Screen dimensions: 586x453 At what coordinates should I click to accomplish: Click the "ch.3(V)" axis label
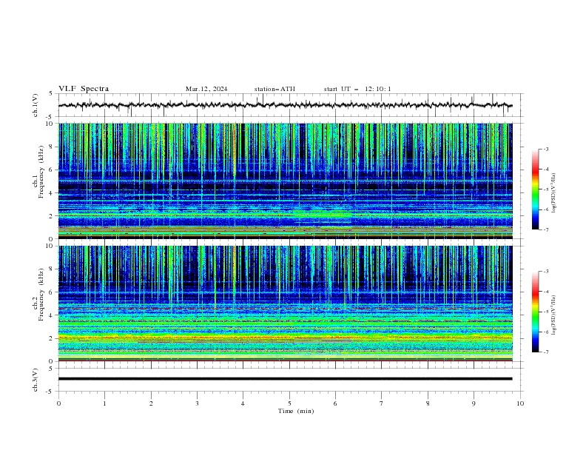point(36,380)
